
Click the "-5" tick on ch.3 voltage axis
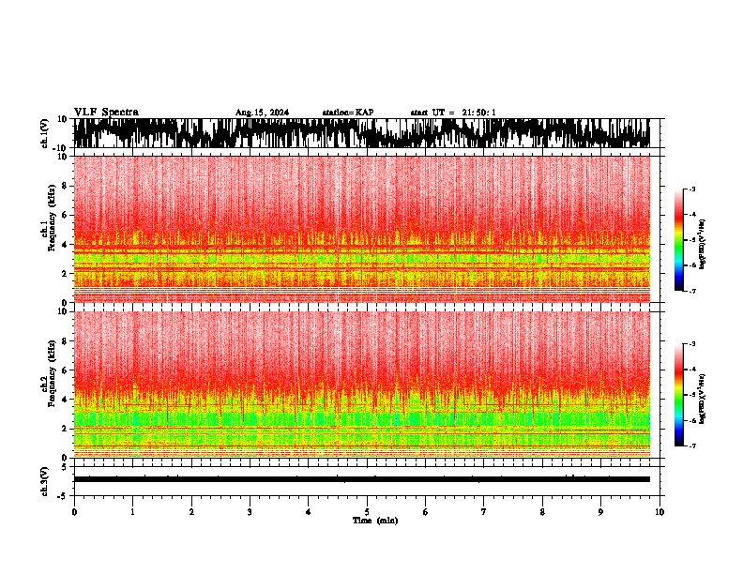[64, 496]
